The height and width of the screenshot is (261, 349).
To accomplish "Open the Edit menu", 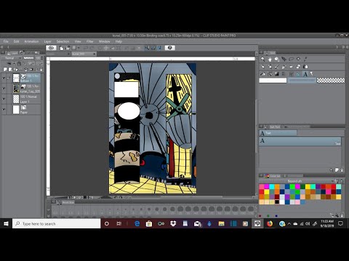I will tap(16, 41).
